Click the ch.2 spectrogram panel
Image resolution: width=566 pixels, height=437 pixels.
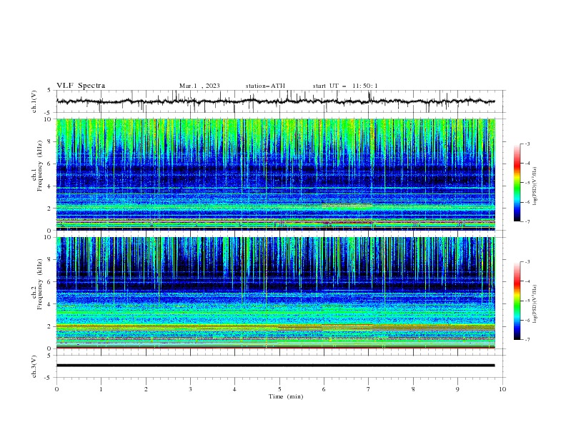pyautogui.click(x=276, y=293)
